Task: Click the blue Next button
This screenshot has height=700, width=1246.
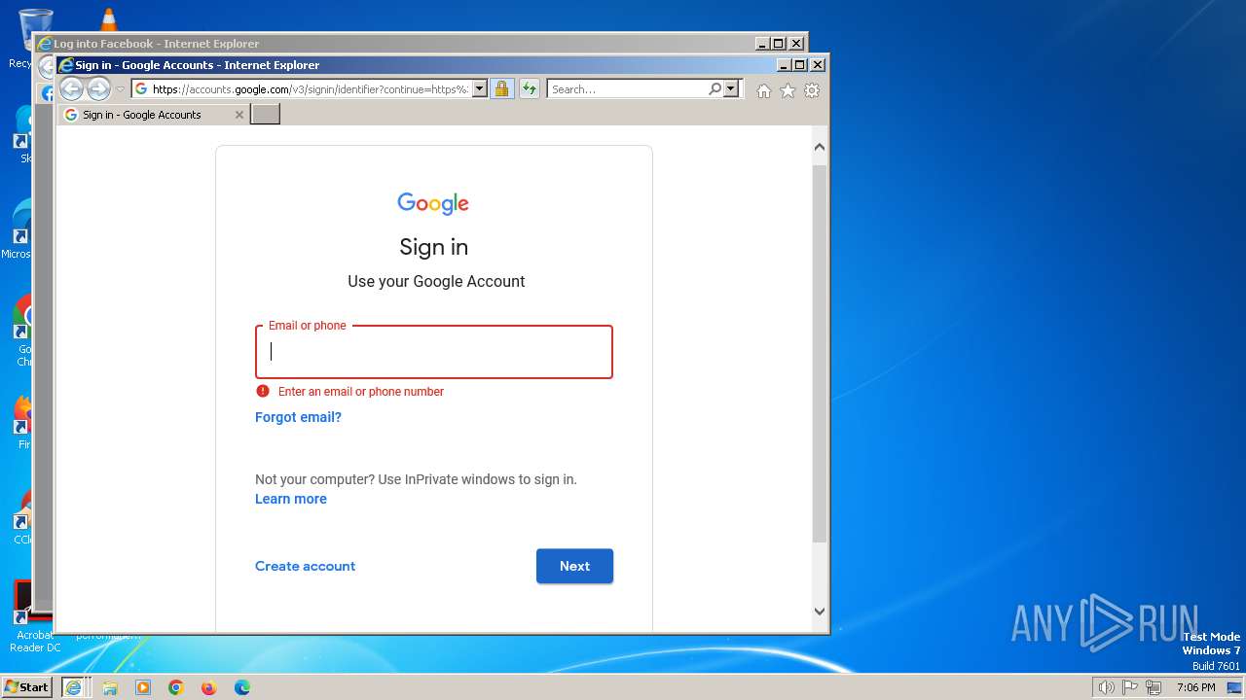Action: (x=574, y=566)
